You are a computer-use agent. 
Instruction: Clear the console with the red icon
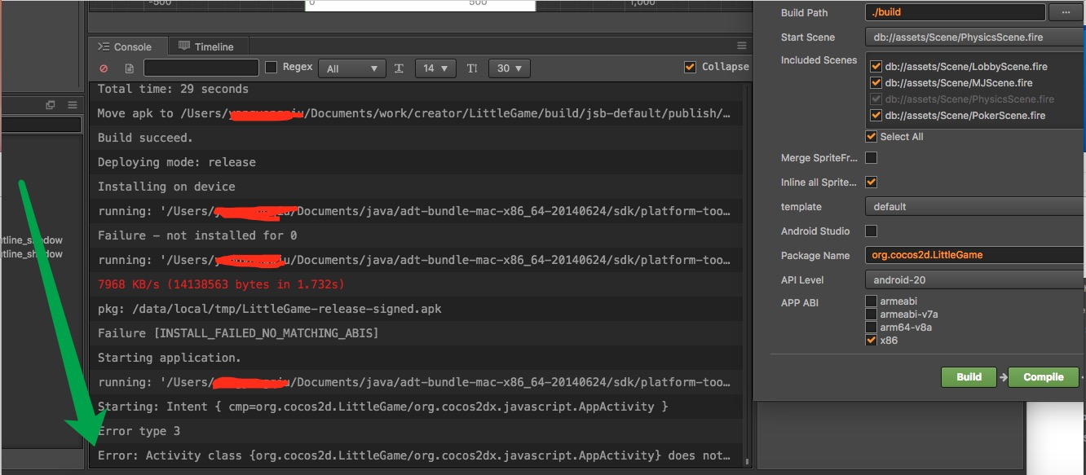tap(104, 68)
